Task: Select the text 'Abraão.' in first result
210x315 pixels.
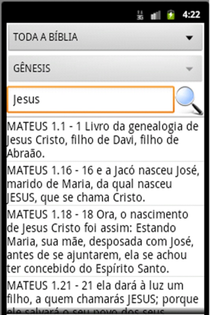Action: [26, 154]
